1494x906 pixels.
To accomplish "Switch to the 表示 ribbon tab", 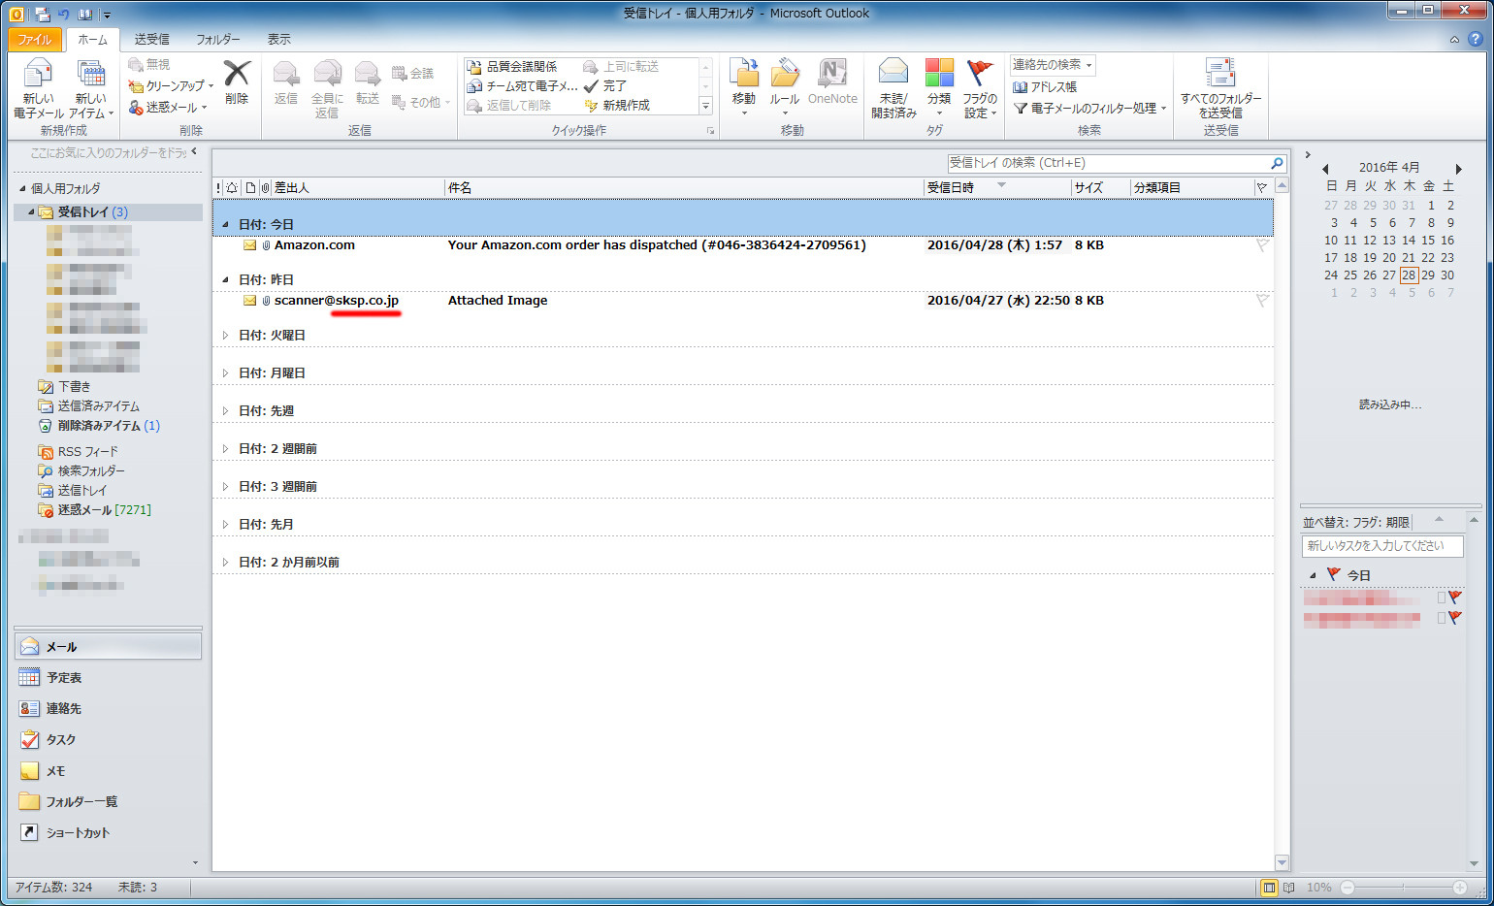I will [x=278, y=40].
